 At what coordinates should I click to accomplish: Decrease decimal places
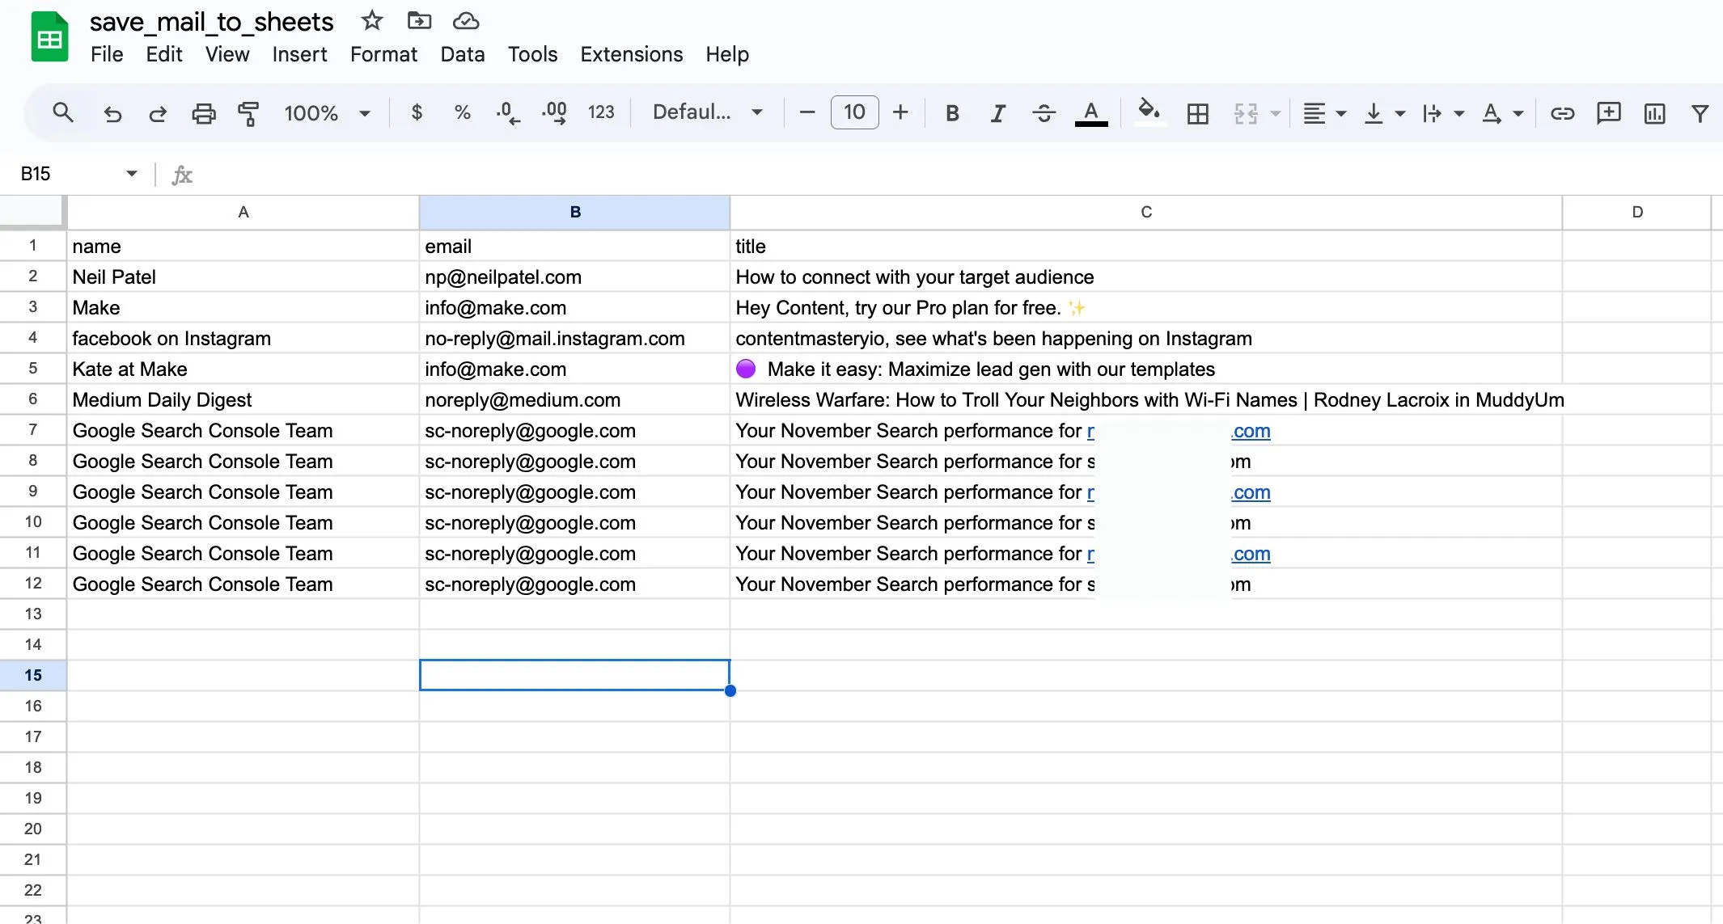click(508, 112)
